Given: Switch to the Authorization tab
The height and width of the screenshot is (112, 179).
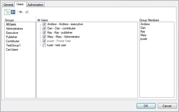Looking at the screenshot, I should pyautogui.click(x=35, y=5).
